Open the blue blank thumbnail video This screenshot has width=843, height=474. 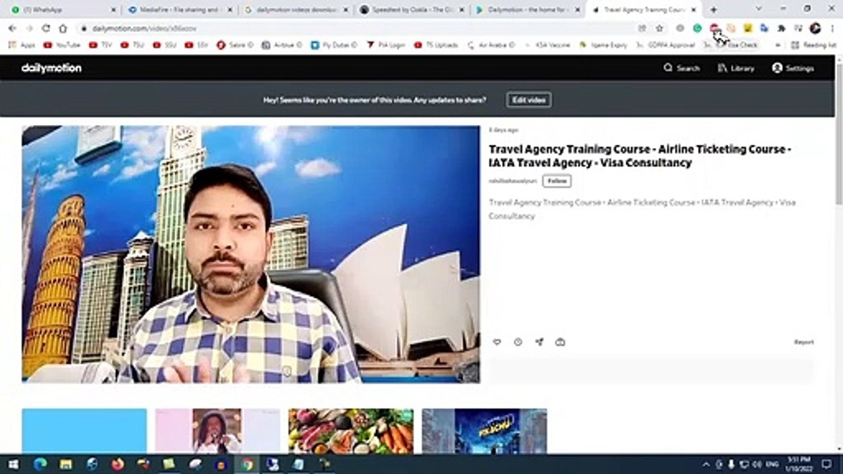[x=84, y=431]
